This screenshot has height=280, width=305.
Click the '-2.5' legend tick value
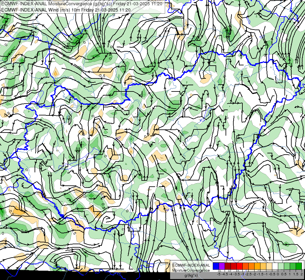tap(249, 274)
